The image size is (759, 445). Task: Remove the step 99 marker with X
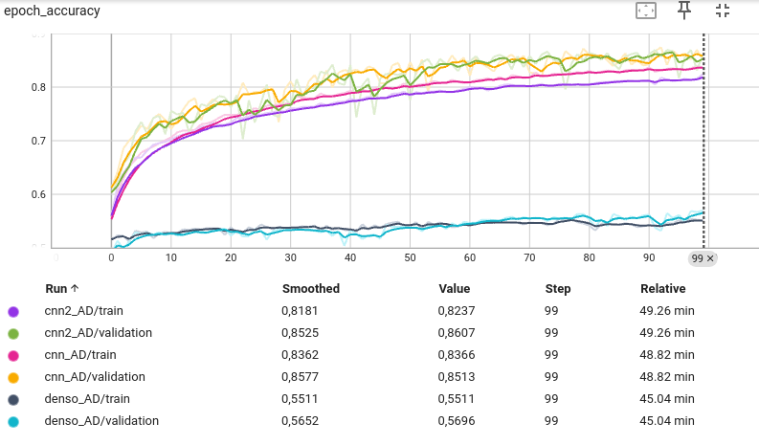tap(711, 258)
